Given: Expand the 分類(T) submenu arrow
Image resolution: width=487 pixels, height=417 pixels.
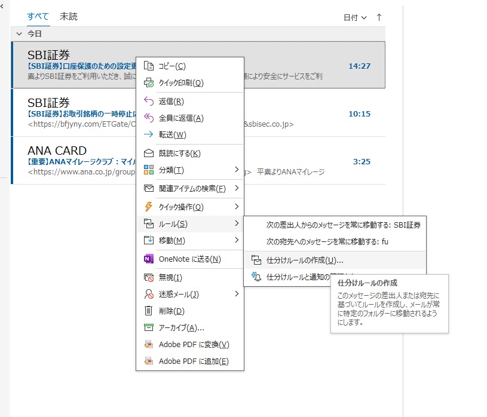Looking at the screenshot, I should 237,169.
